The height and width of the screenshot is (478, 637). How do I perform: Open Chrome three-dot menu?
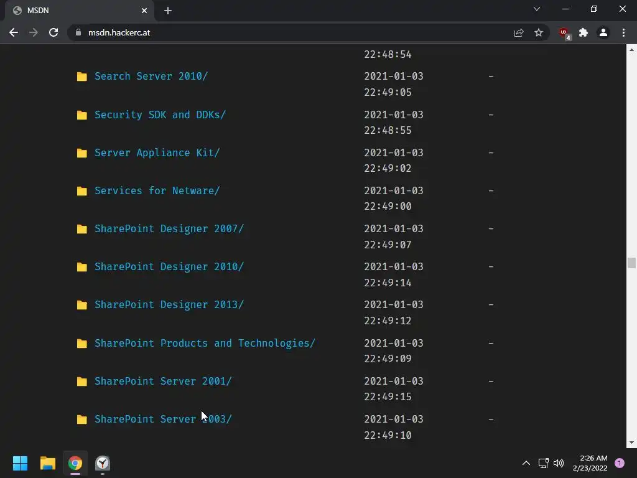(x=623, y=32)
